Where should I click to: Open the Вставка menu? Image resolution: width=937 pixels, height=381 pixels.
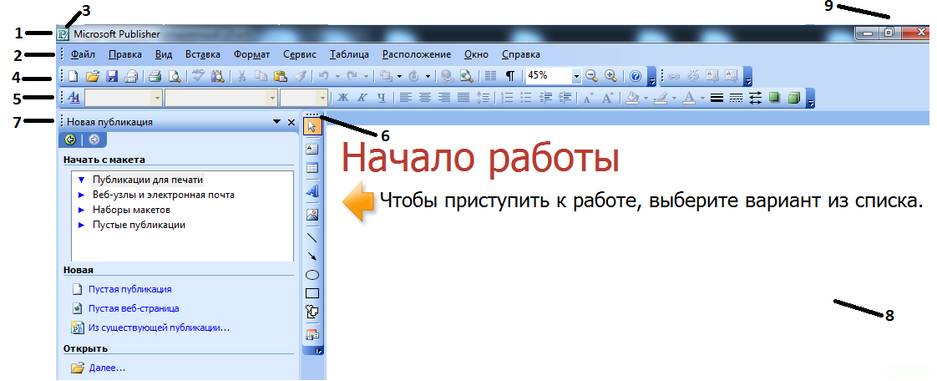point(203,54)
